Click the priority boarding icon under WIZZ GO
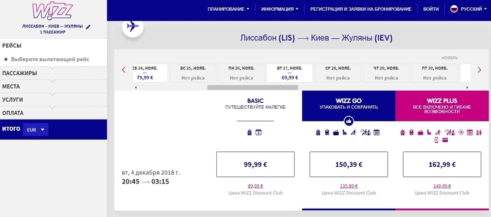Viewport: 491px width, 217px height. [354, 132]
